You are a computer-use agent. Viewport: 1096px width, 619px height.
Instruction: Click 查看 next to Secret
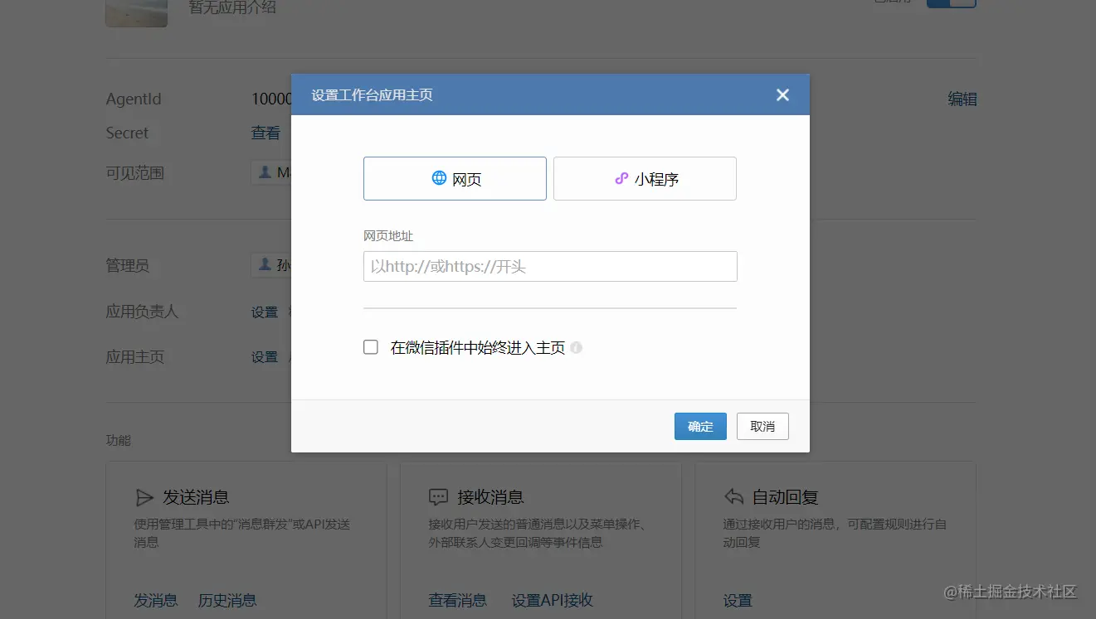[x=265, y=133]
